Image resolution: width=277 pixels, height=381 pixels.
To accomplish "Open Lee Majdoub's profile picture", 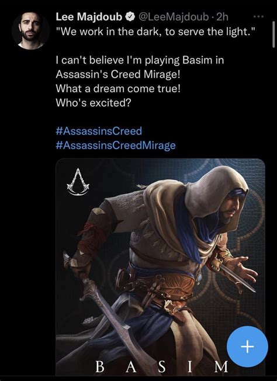I will pos(30,30).
